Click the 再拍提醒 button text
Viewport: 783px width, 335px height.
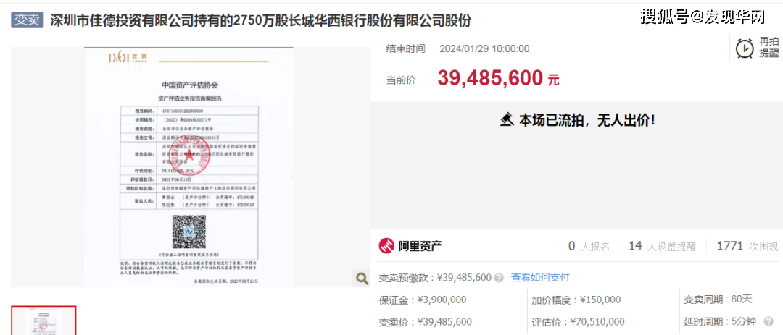768,48
